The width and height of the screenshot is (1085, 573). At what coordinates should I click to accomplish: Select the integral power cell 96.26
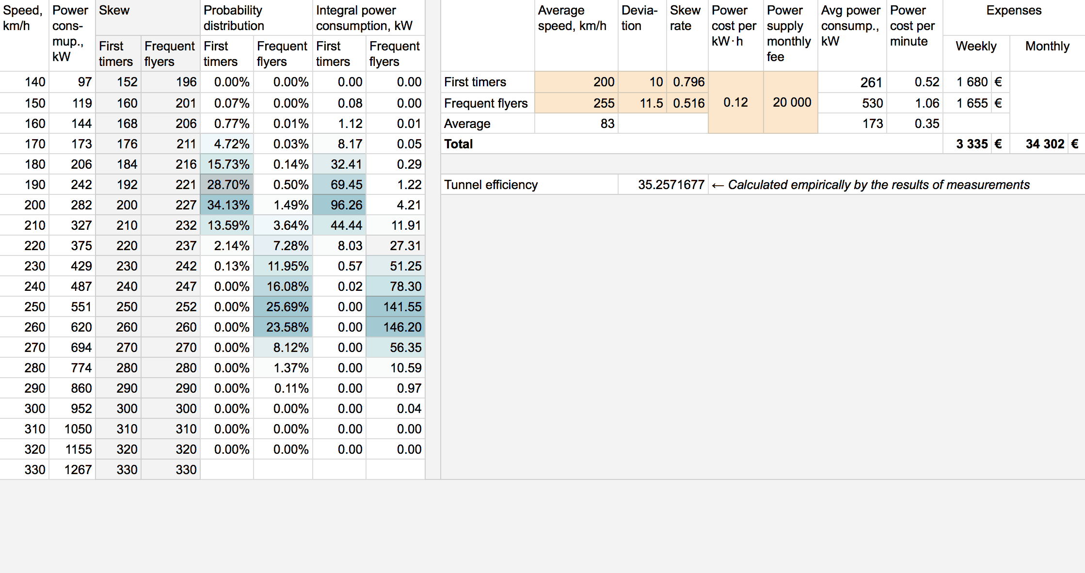tap(339, 205)
